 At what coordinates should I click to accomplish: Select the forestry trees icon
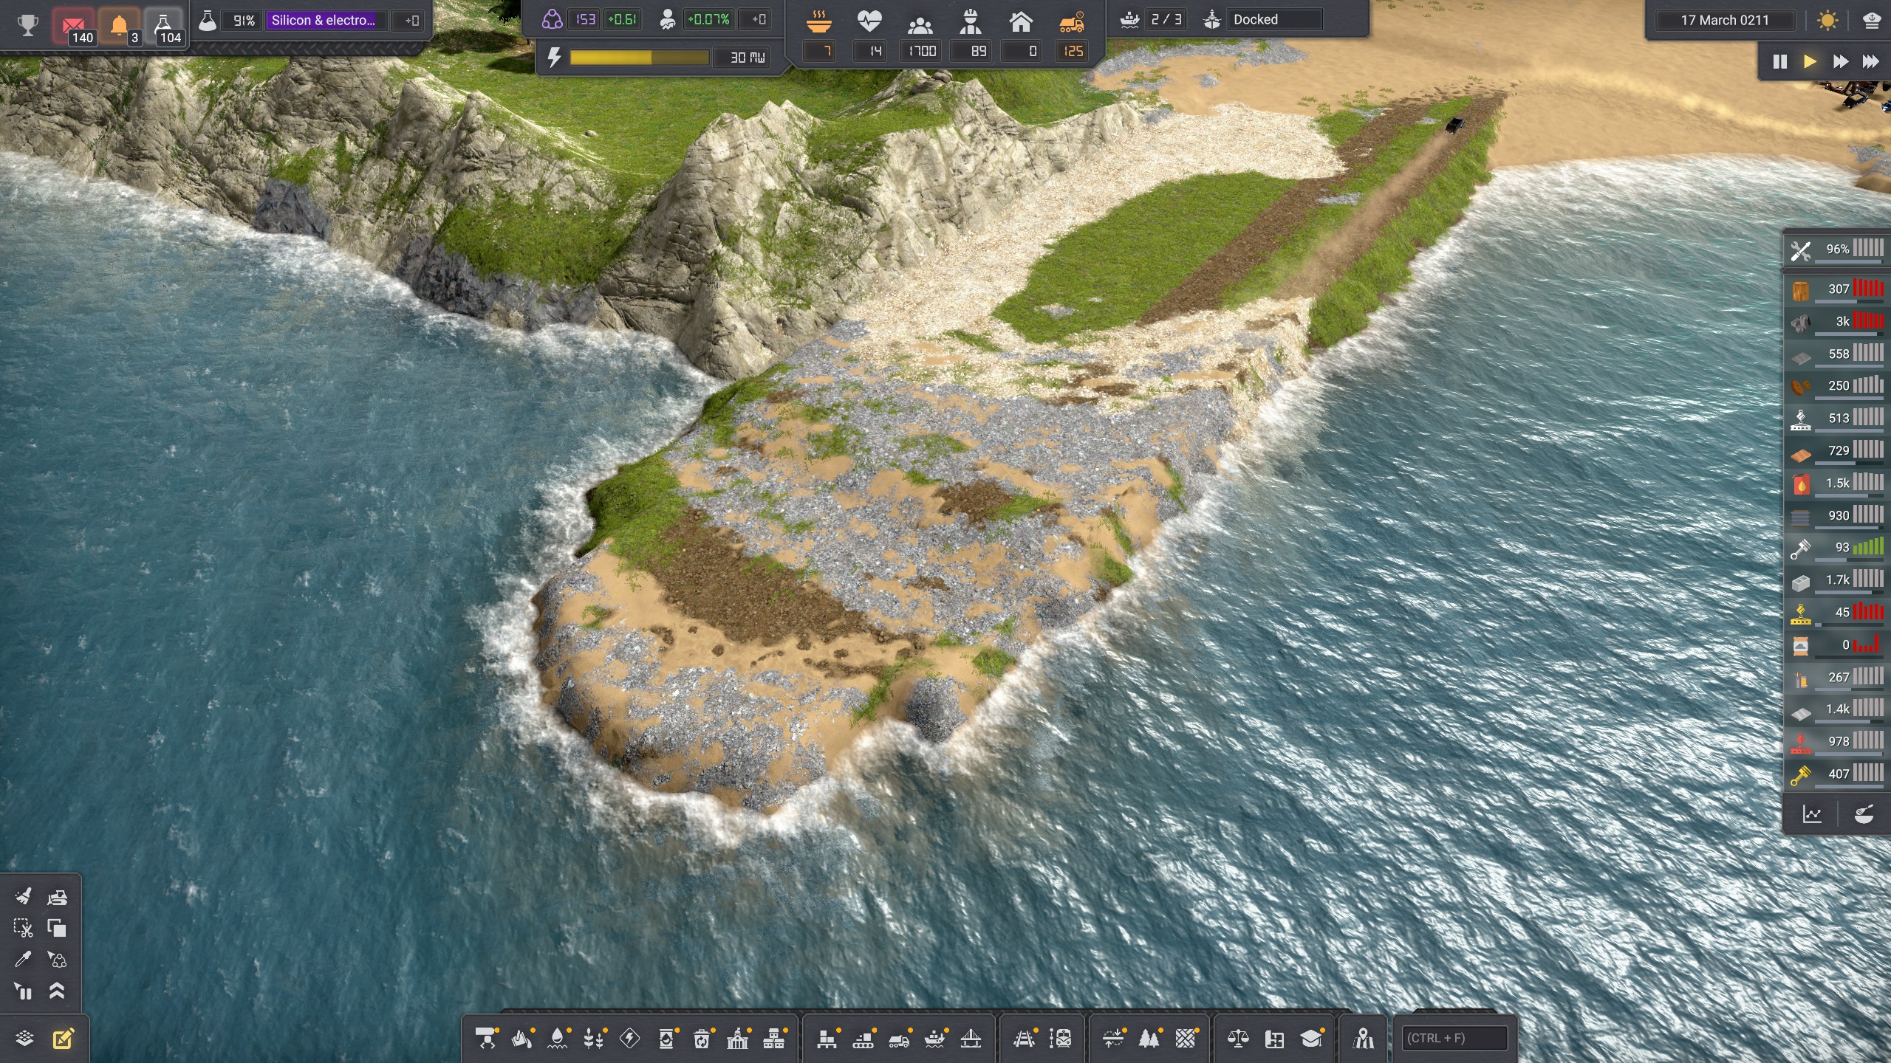pos(1149,1039)
